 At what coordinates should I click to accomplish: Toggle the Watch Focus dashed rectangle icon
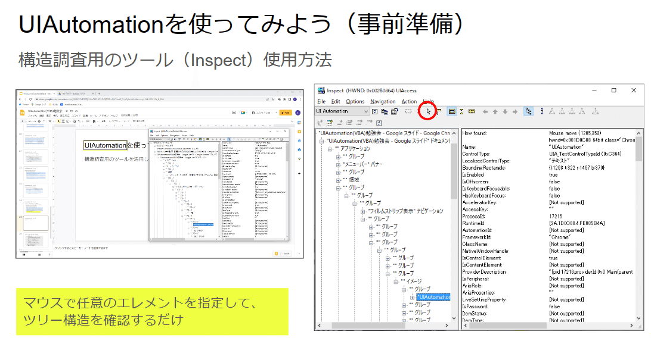pos(408,111)
